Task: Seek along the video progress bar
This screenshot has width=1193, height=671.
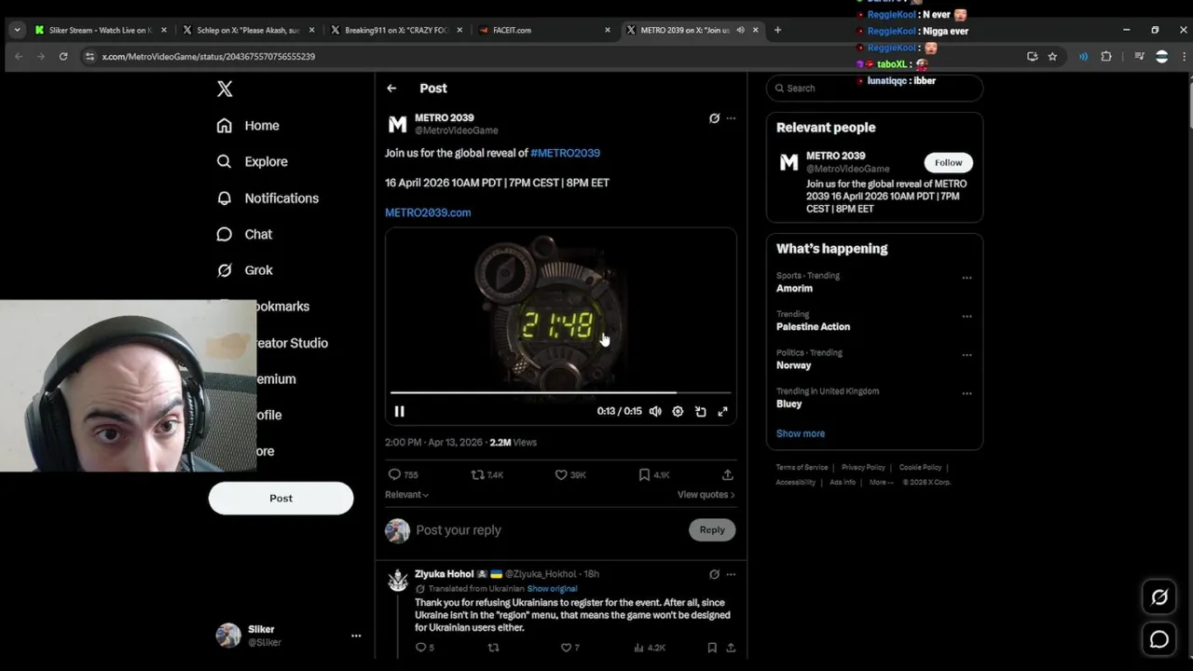Action: coord(560,392)
